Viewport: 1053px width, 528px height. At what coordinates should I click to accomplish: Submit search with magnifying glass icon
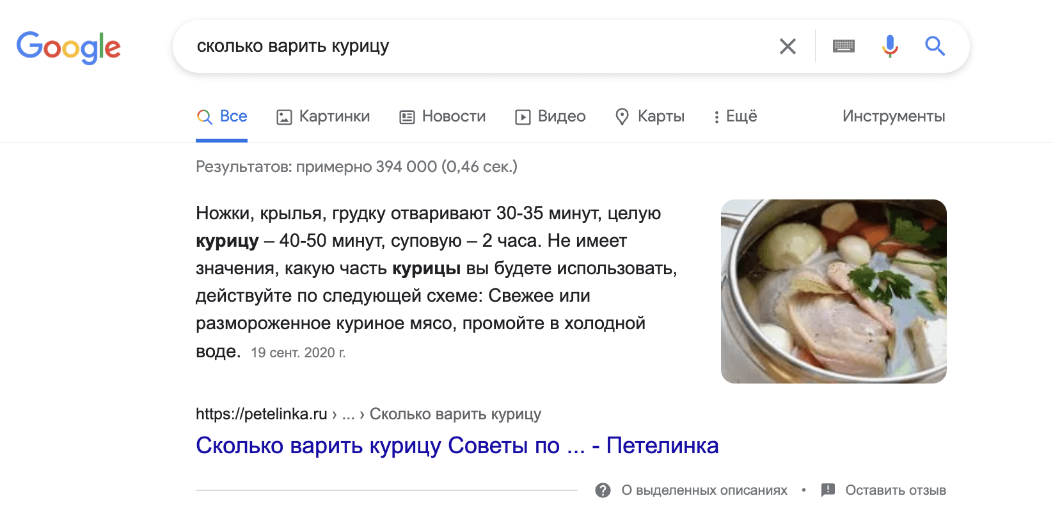(x=935, y=46)
